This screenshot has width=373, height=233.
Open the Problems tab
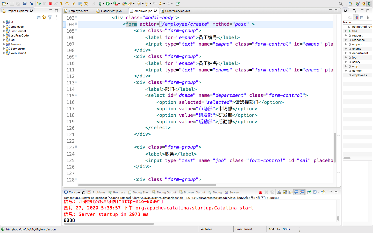(x=97, y=192)
